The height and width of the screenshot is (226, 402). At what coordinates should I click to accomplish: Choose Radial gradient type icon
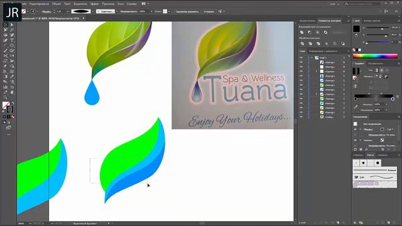point(381,70)
